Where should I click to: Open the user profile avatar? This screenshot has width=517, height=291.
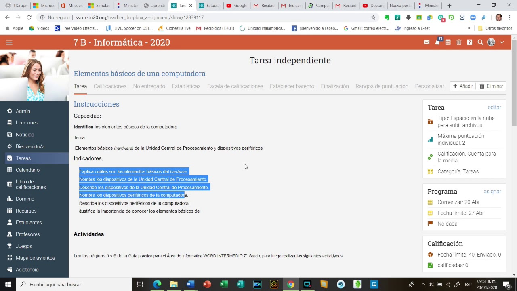[491, 42]
